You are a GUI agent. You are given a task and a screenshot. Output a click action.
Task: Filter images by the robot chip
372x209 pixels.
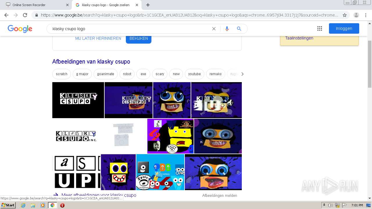point(127,74)
